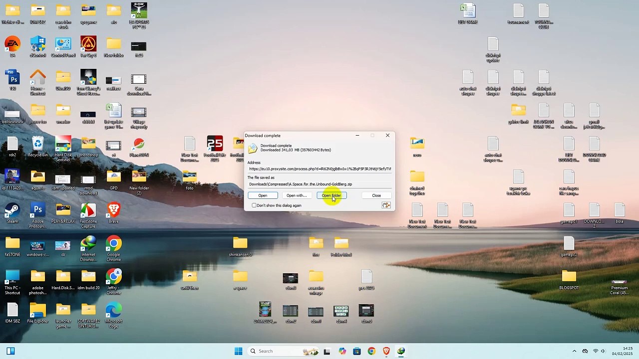
Task: Open Copilot from the taskbar
Action: pyautogui.click(x=342, y=351)
